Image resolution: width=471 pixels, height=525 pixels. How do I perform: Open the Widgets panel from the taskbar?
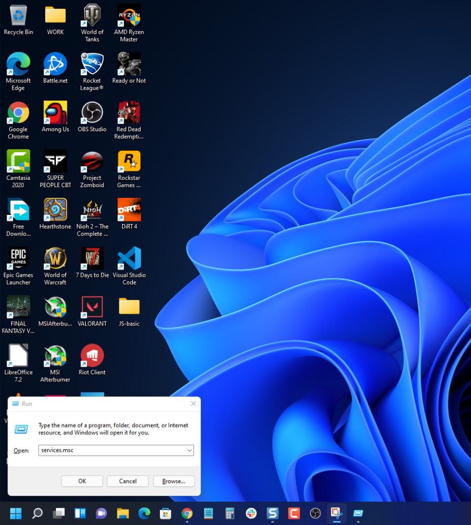80,513
